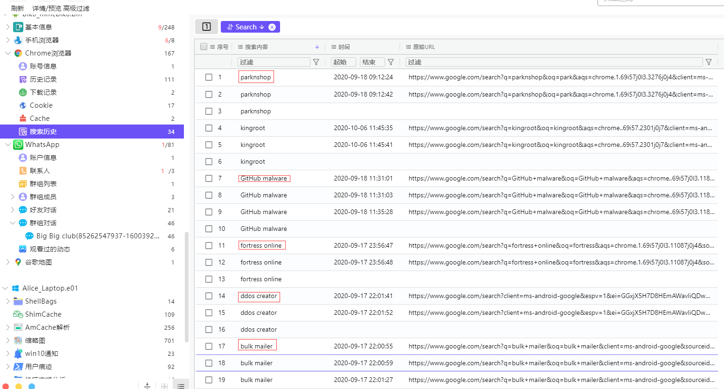This screenshot has width=724, height=389.
Task: Click ShellBags folder icon
Action: [18, 301]
